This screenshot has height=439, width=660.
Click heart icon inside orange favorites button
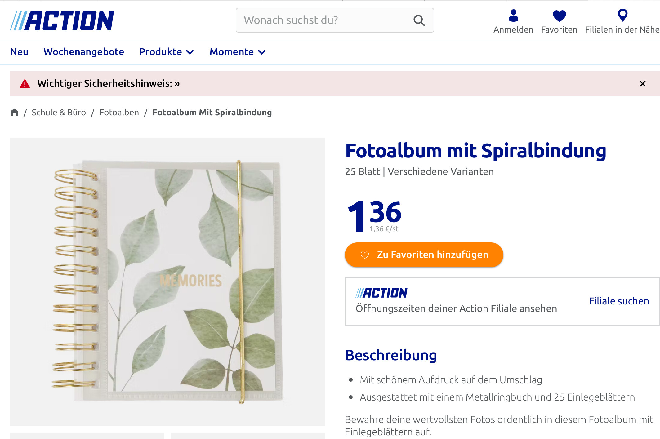(x=365, y=255)
